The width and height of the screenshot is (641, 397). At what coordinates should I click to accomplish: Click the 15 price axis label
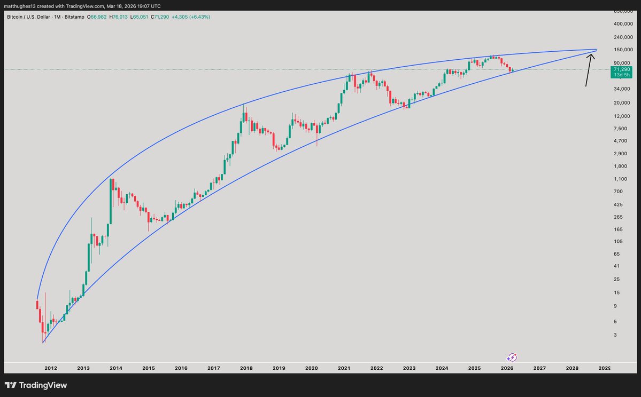coord(616,292)
